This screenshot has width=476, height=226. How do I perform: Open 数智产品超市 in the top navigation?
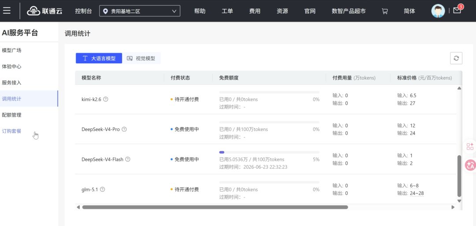(349, 11)
